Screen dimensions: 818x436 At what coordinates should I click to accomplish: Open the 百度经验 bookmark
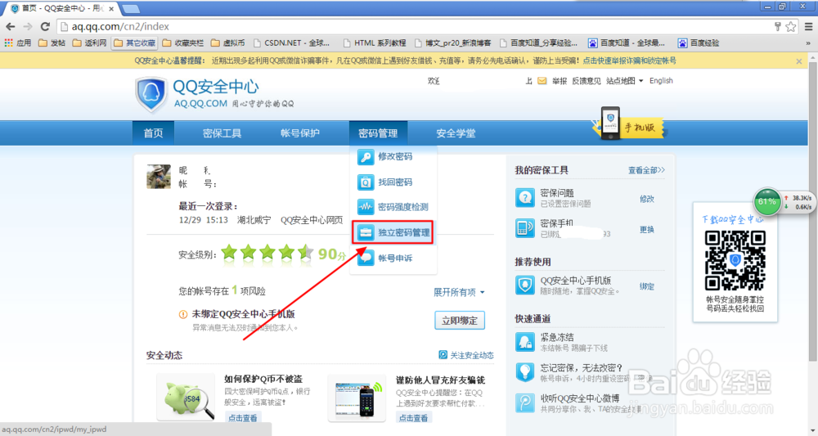698,43
